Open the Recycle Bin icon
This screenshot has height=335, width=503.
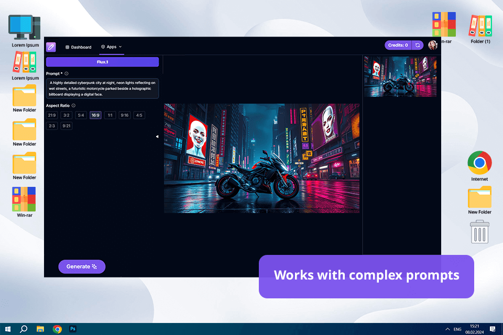(479, 231)
